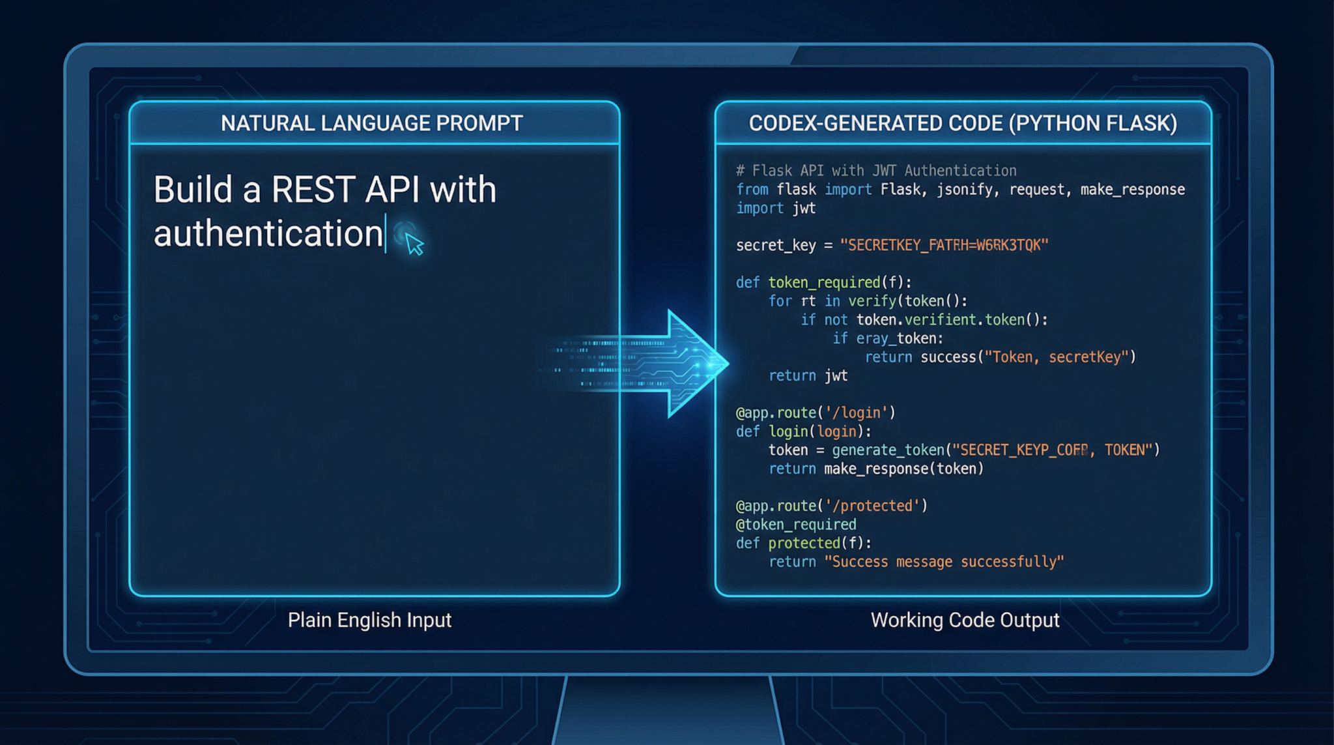The image size is (1334, 745).
Task: Click the mouse cursor arrow icon
Action: coord(412,245)
